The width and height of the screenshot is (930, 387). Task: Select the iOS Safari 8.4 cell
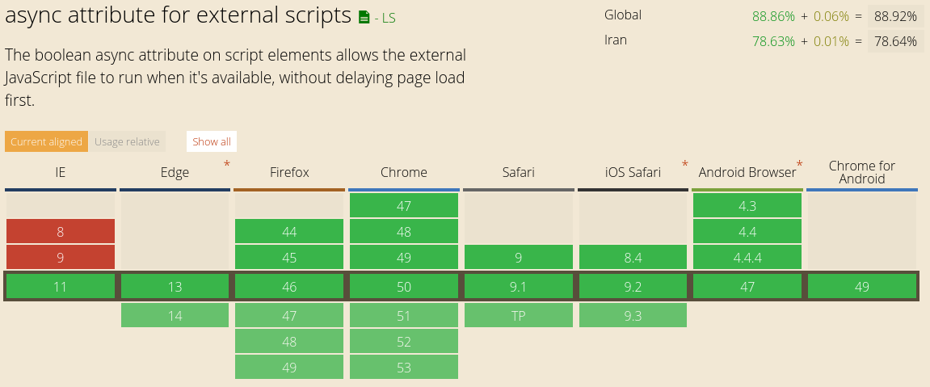coord(633,257)
